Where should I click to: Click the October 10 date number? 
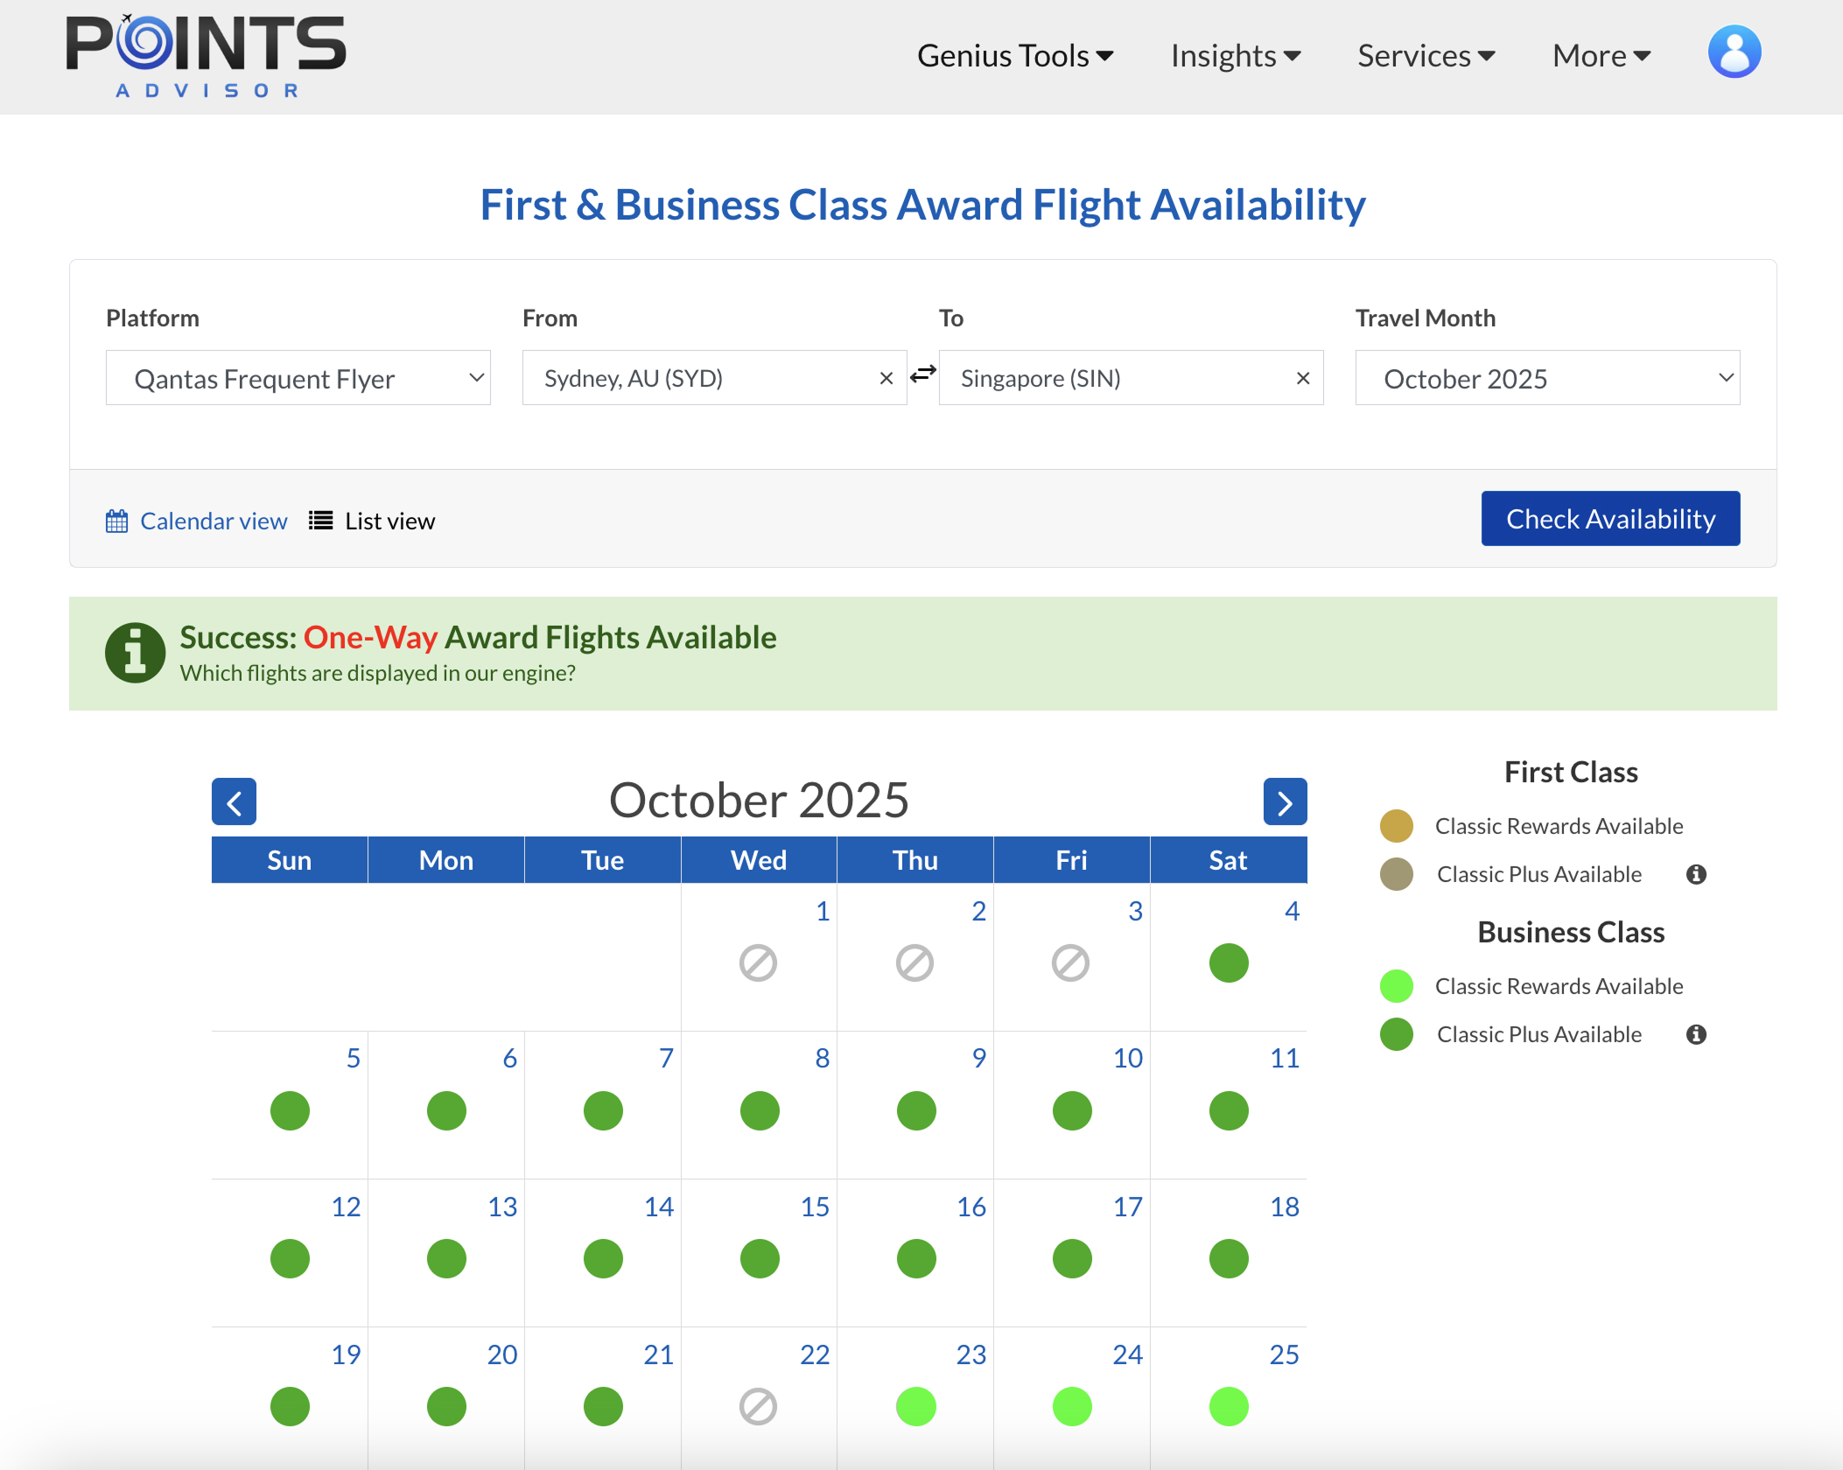pyautogui.click(x=1128, y=1059)
